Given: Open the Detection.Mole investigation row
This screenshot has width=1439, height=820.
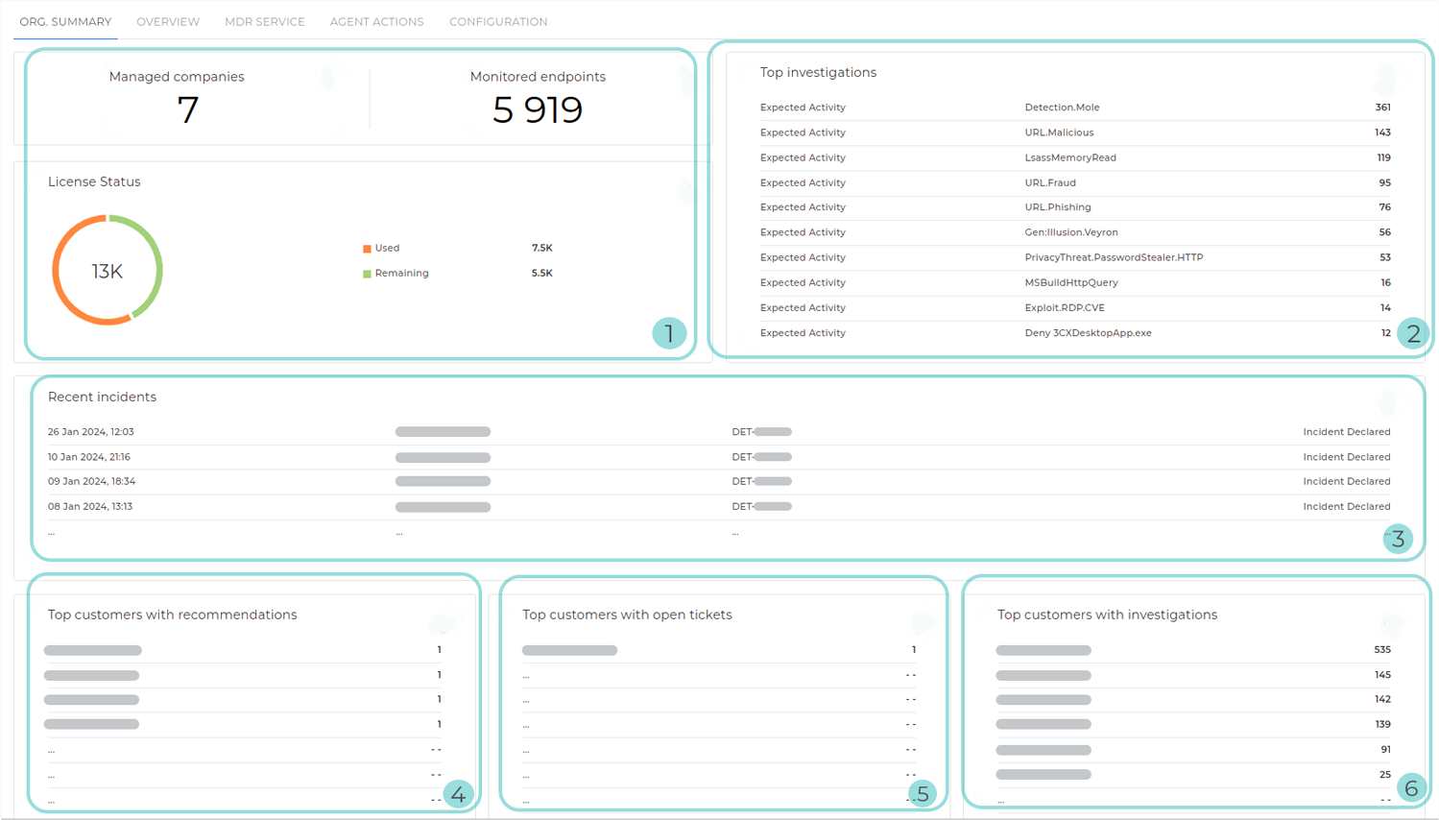Looking at the screenshot, I should tap(1062, 108).
